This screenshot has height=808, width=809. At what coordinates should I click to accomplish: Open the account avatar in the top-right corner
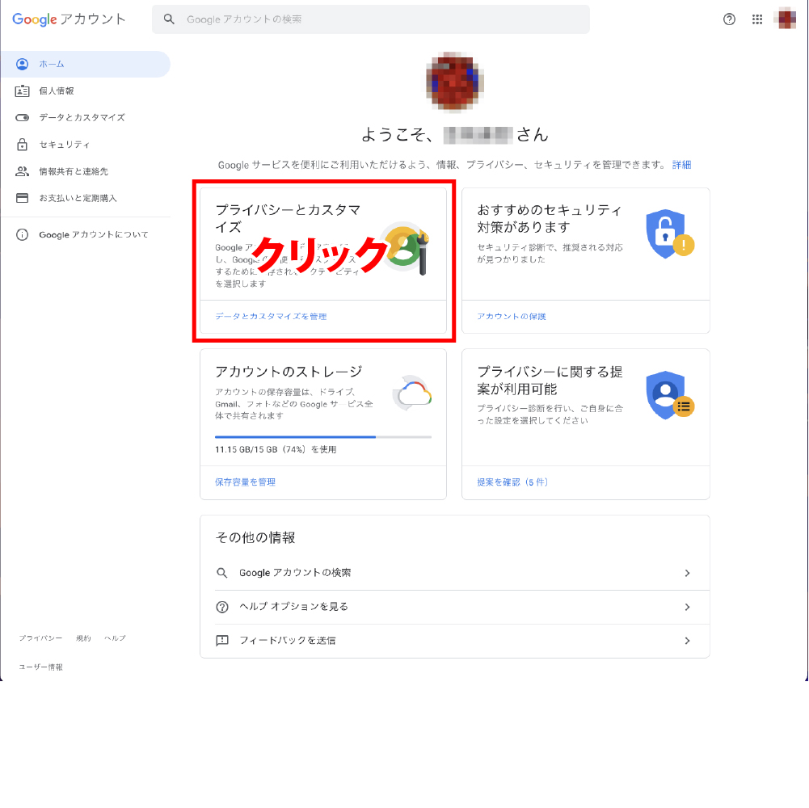pos(786,19)
